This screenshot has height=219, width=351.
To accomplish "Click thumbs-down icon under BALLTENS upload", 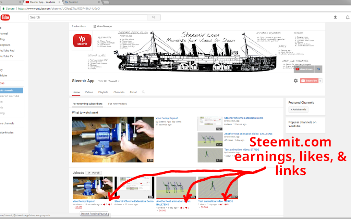I will pyautogui.click(x=186, y=208).
